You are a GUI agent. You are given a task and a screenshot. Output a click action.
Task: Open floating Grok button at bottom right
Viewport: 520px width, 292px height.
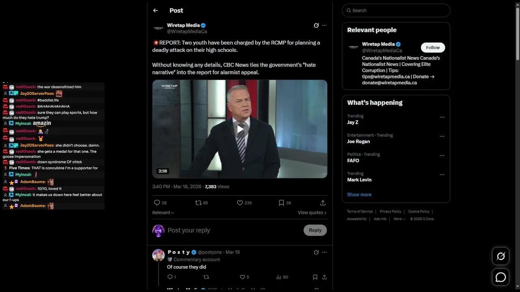point(500,256)
